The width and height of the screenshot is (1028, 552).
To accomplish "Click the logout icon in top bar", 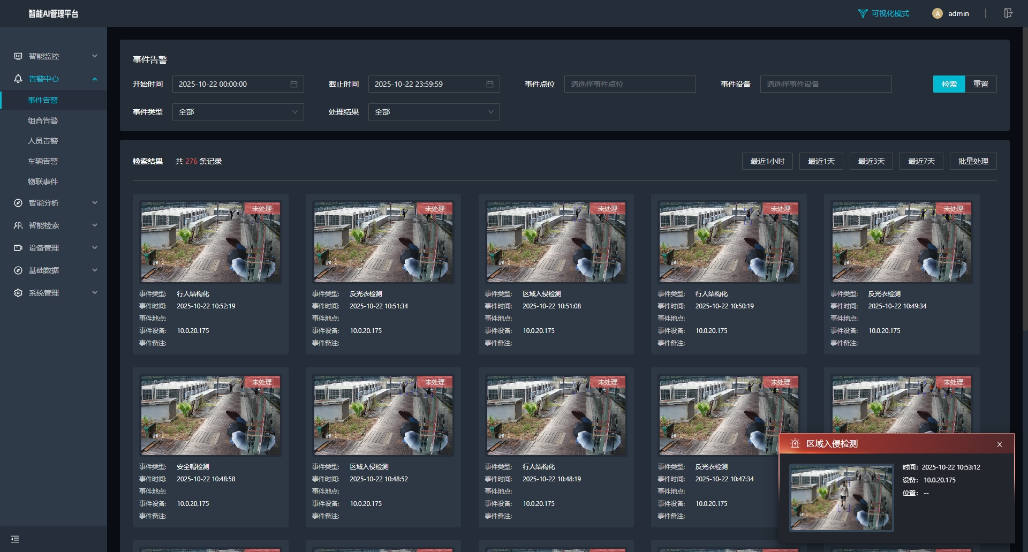I will pyautogui.click(x=1008, y=13).
